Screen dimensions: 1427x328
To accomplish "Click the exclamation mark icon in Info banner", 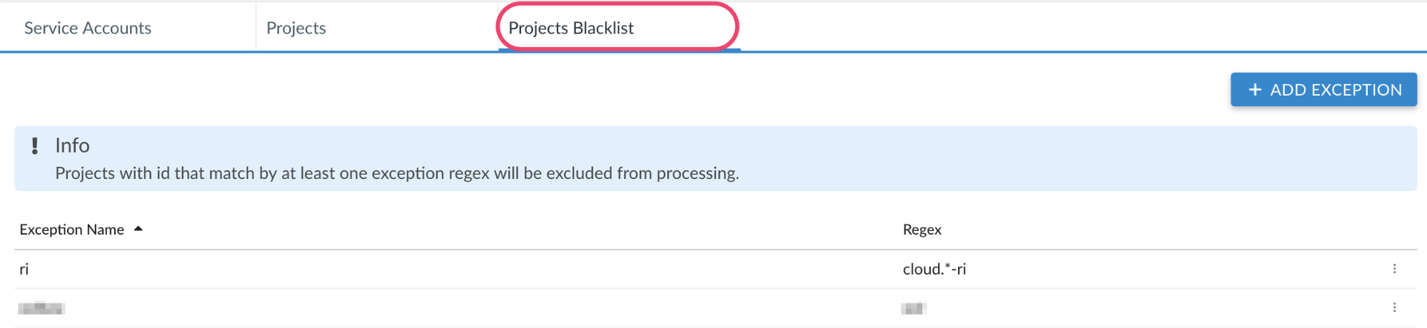I will pyautogui.click(x=35, y=146).
